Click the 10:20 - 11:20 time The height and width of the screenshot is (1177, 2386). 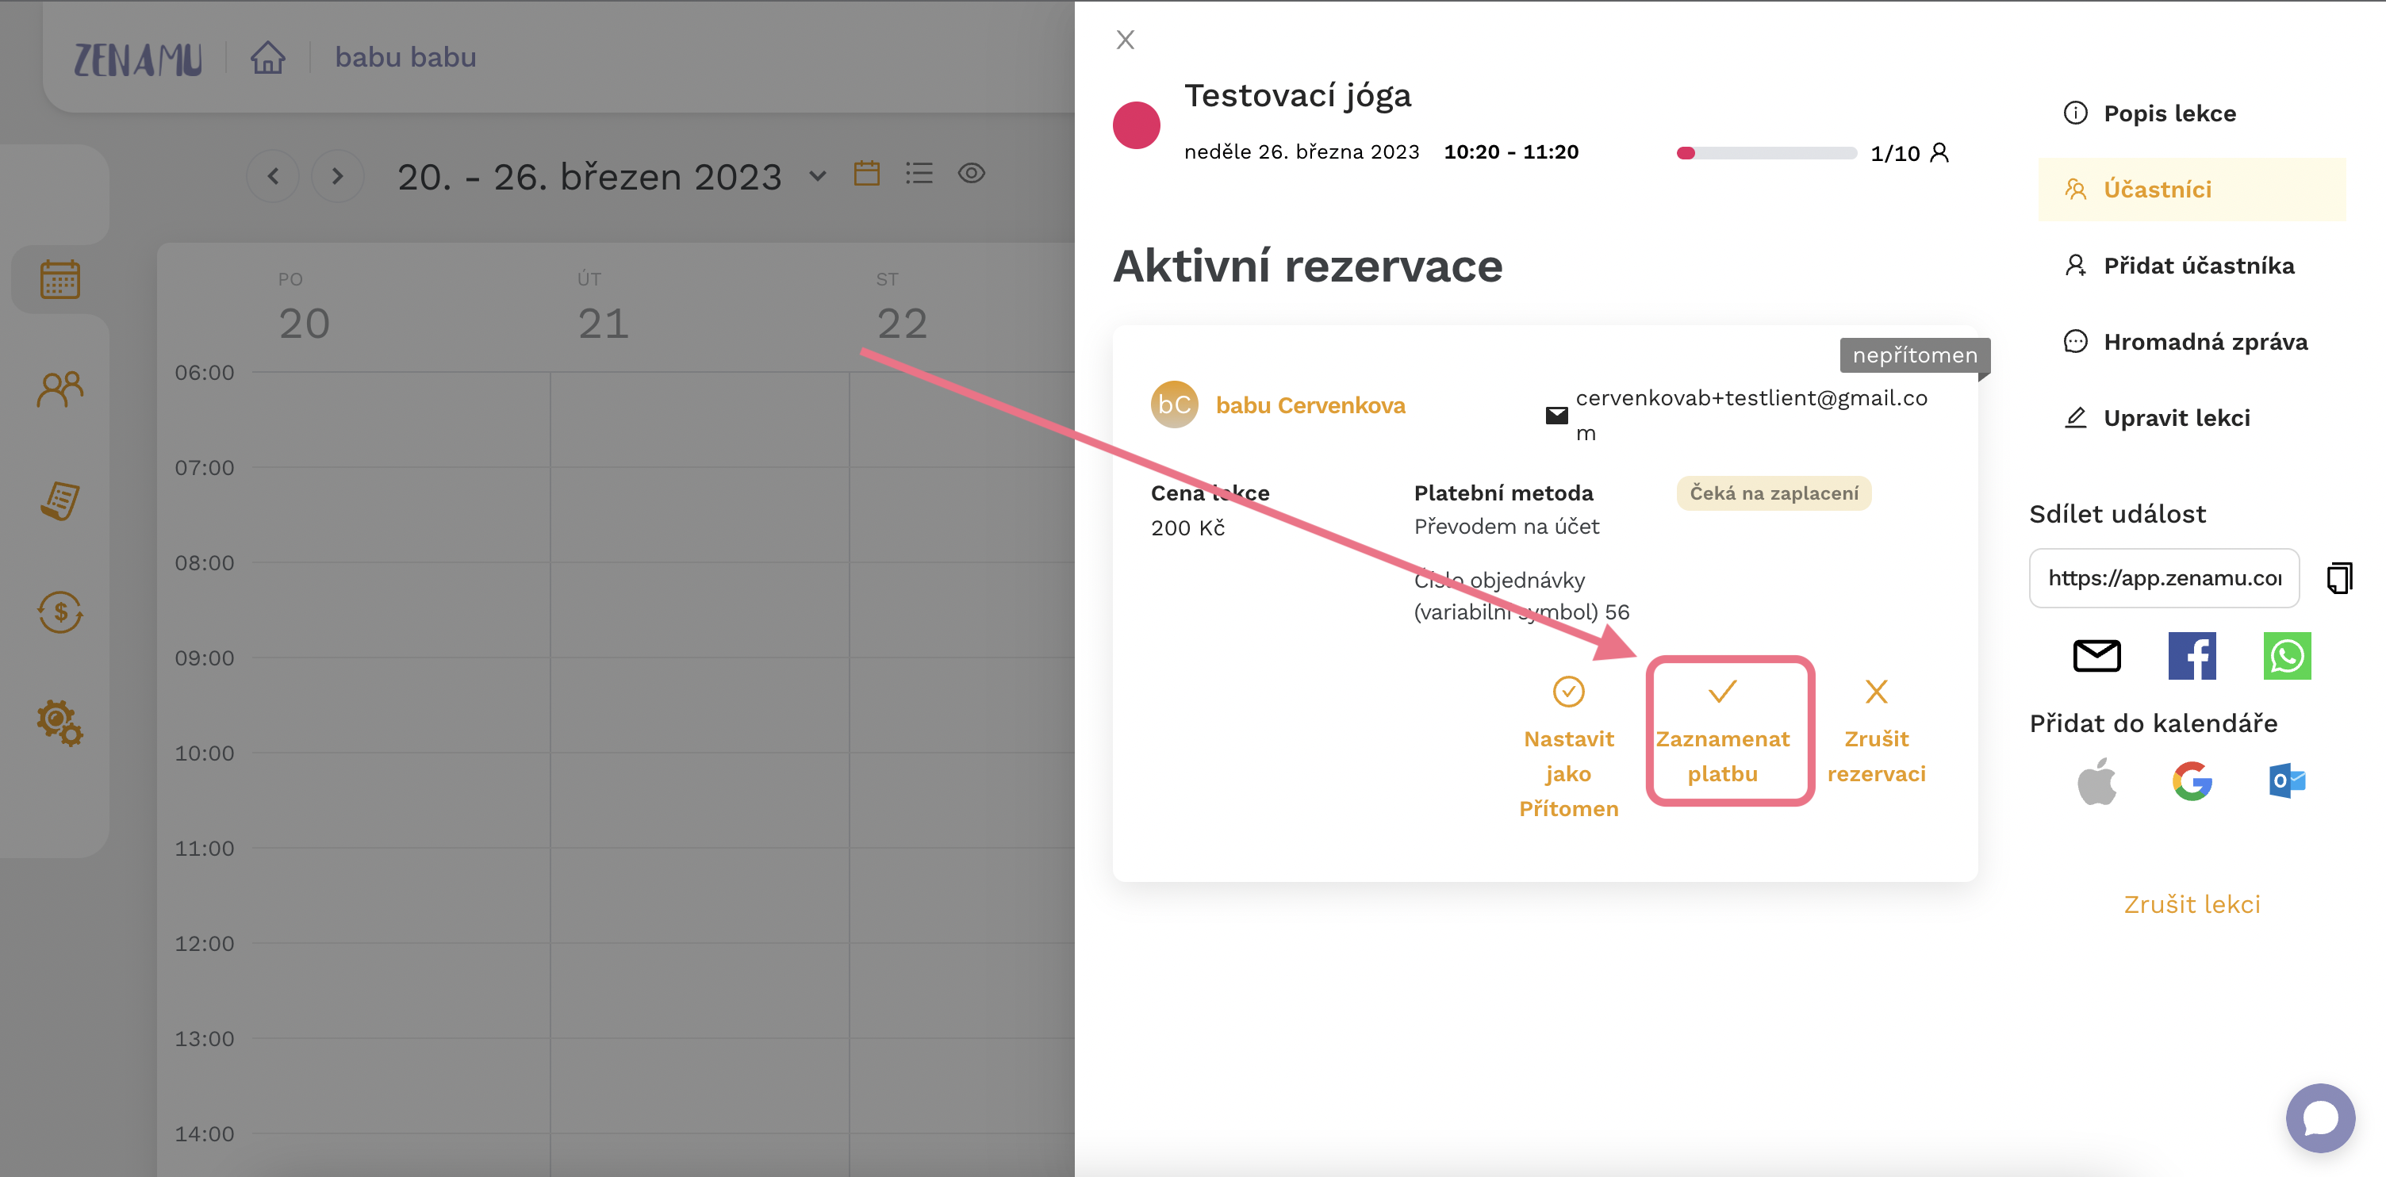(1511, 151)
